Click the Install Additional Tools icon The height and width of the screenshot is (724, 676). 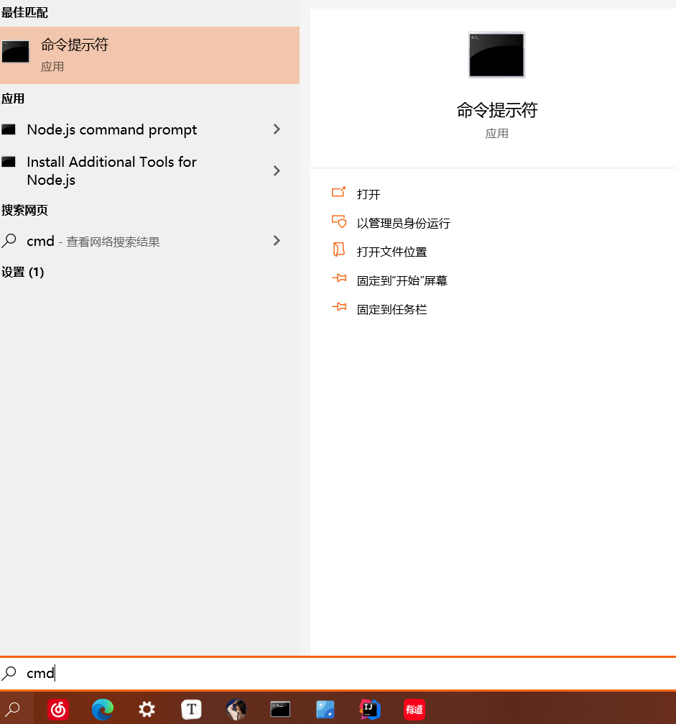(x=9, y=162)
